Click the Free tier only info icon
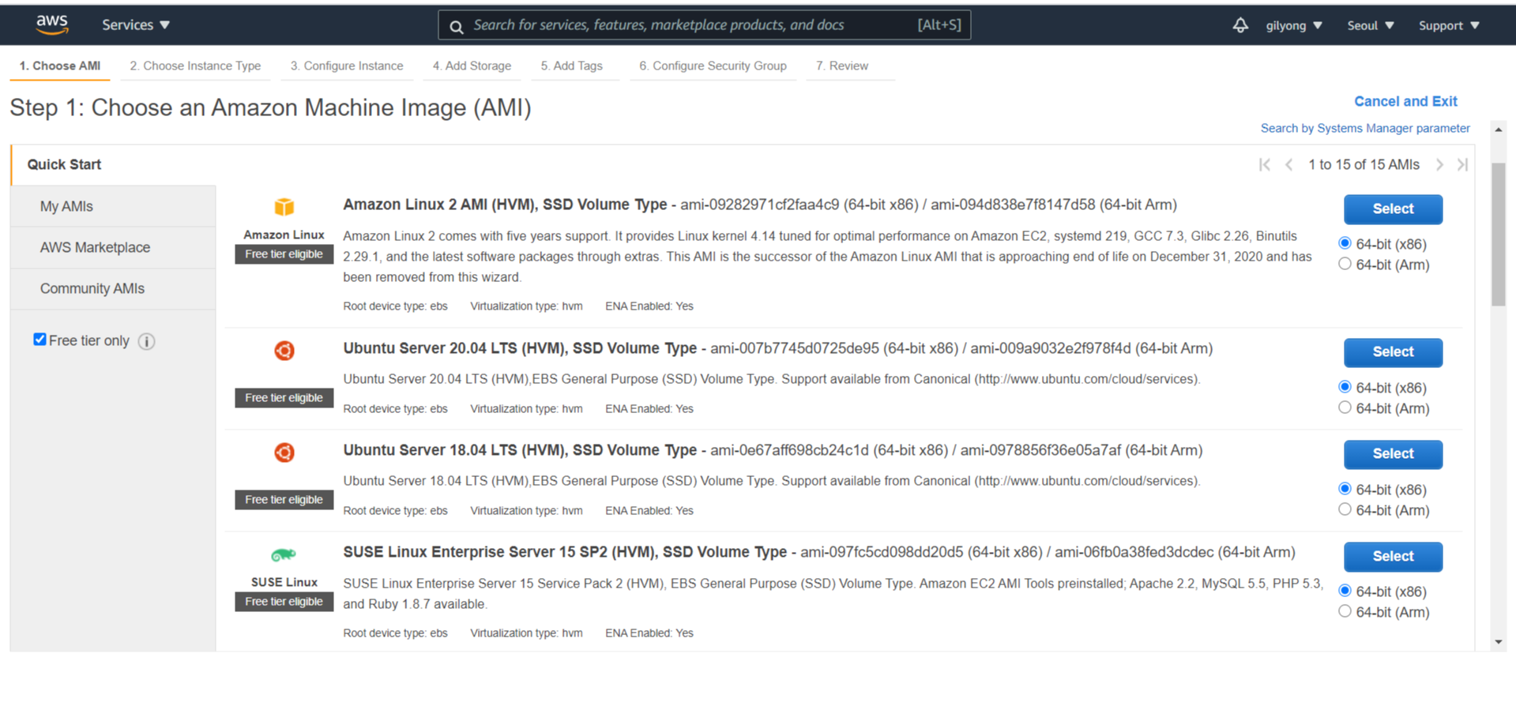 point(146,341)
